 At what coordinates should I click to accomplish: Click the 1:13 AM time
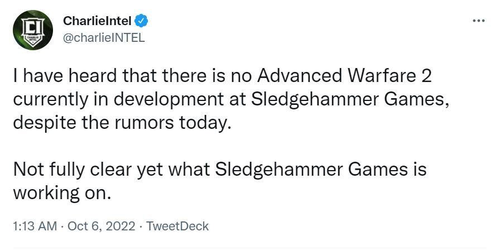pos(35,226)
